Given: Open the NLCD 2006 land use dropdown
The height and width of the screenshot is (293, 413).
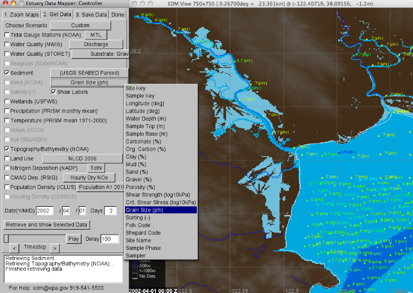Looking at the screenshot, I should pos(82,159).
